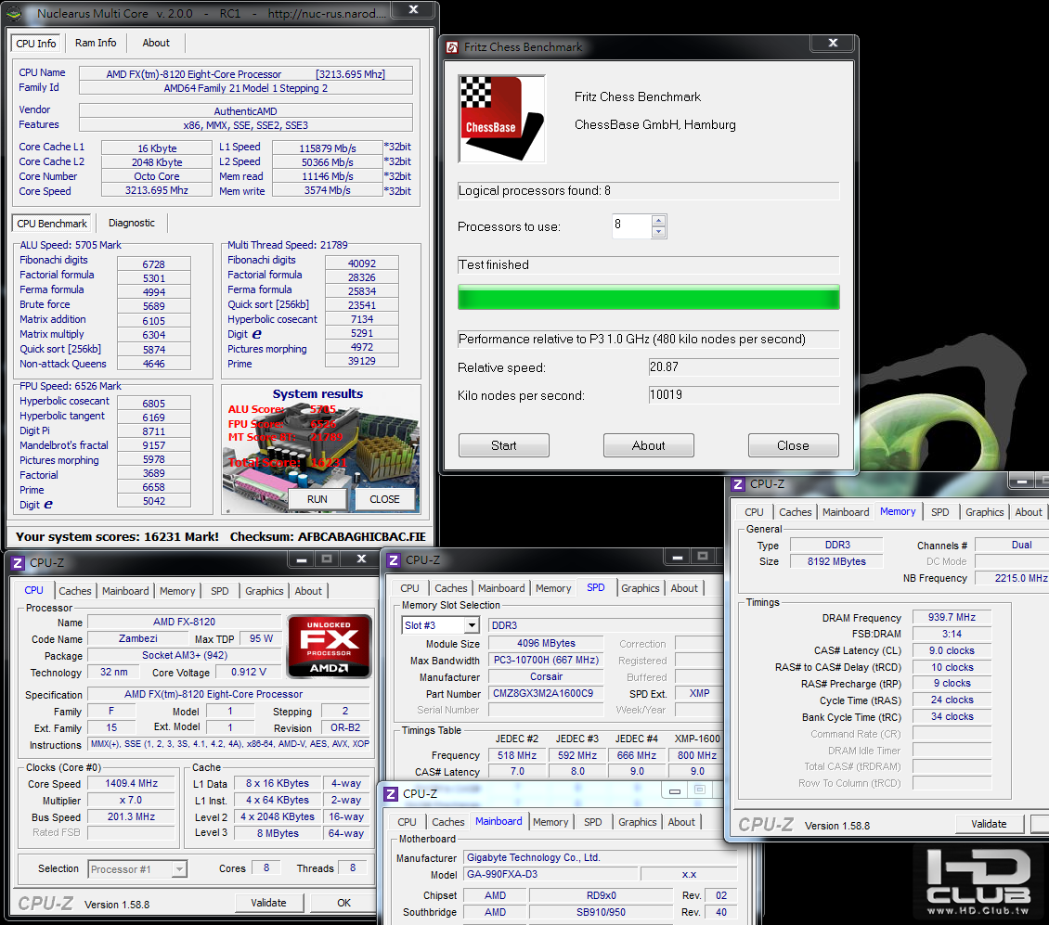Switch to the Diagnostic tab in Nuclearus
This screenshot has width=1049, height=925.
pos(131,223)
